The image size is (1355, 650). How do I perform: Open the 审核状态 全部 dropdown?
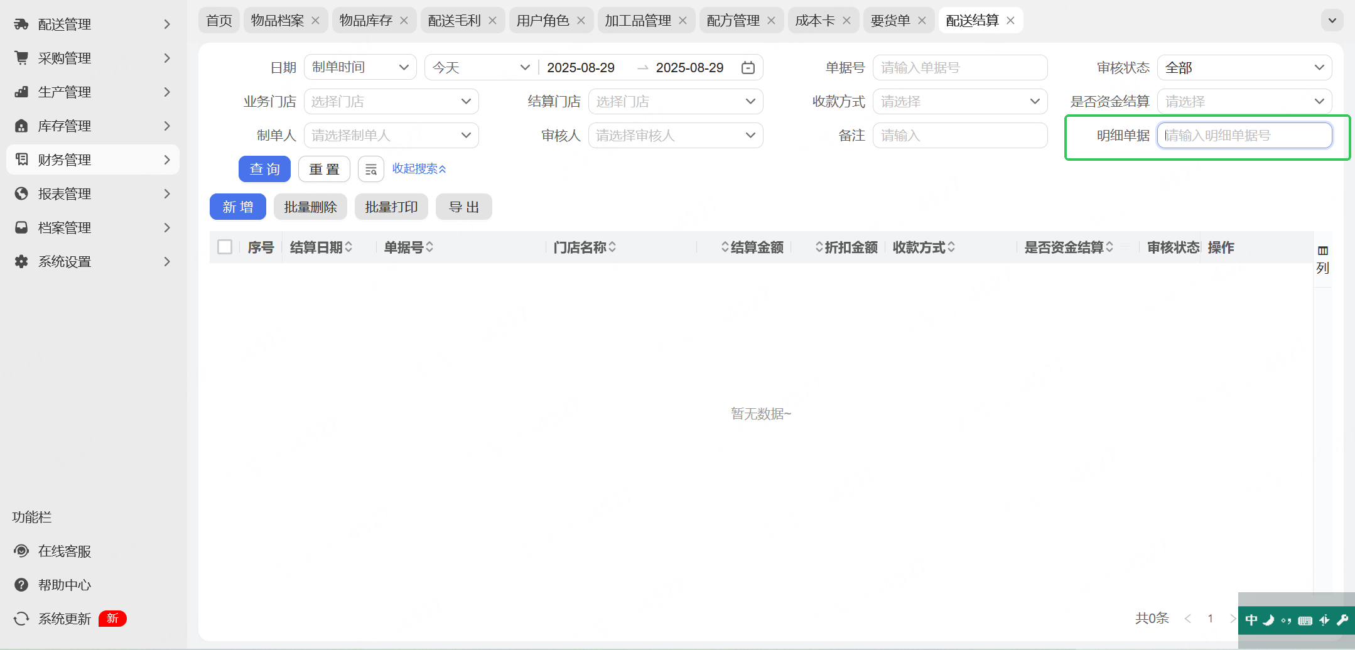click(x=1244, y=67)
